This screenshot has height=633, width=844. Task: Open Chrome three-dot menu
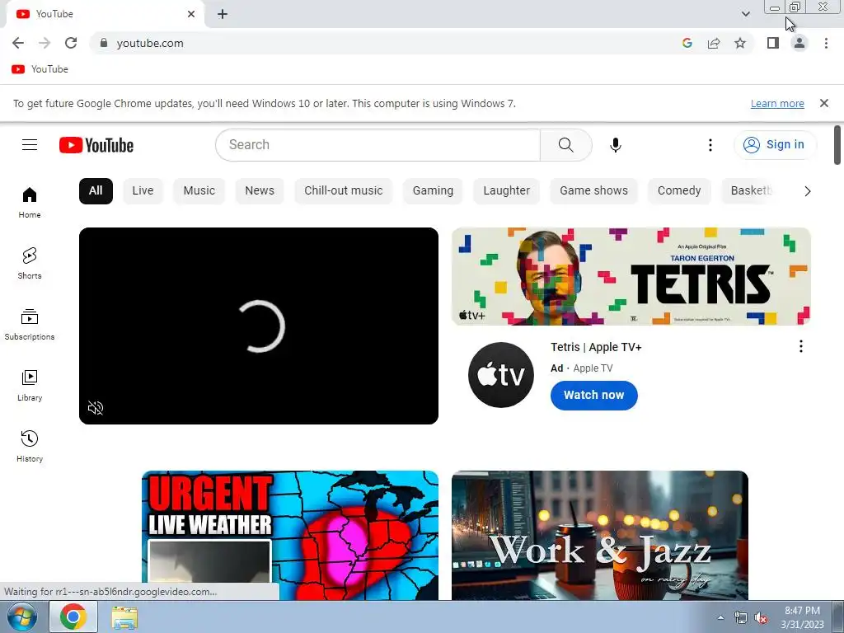coord(826,43)
